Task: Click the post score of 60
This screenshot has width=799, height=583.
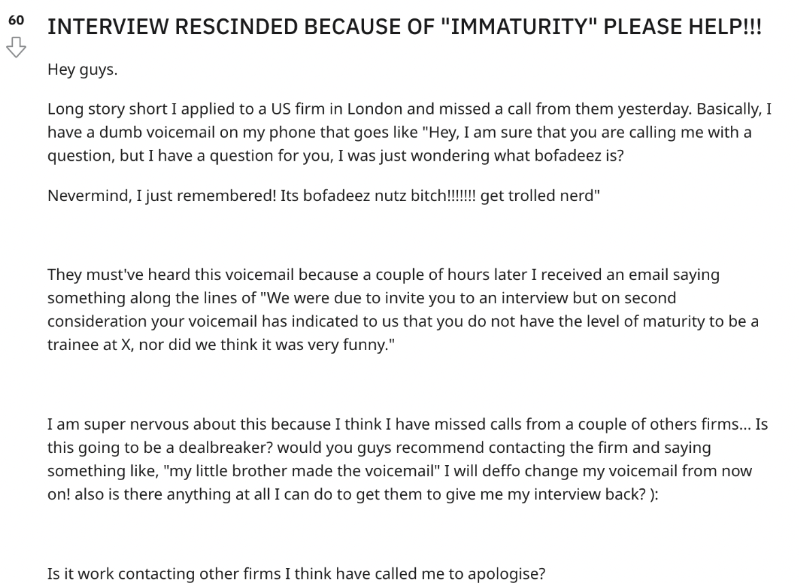Action: pos(16,21)
